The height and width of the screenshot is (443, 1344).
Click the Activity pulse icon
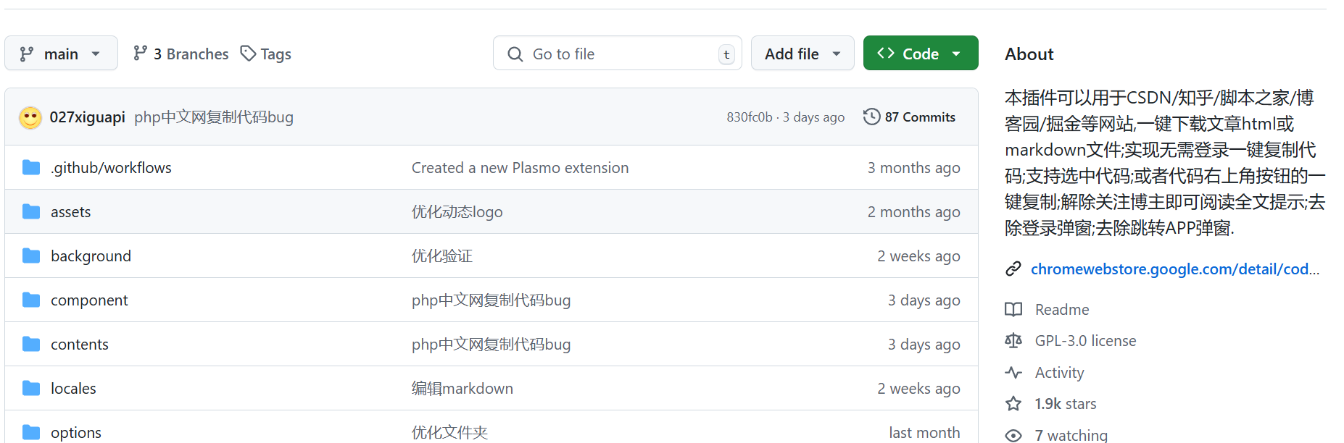(1013, 373)
